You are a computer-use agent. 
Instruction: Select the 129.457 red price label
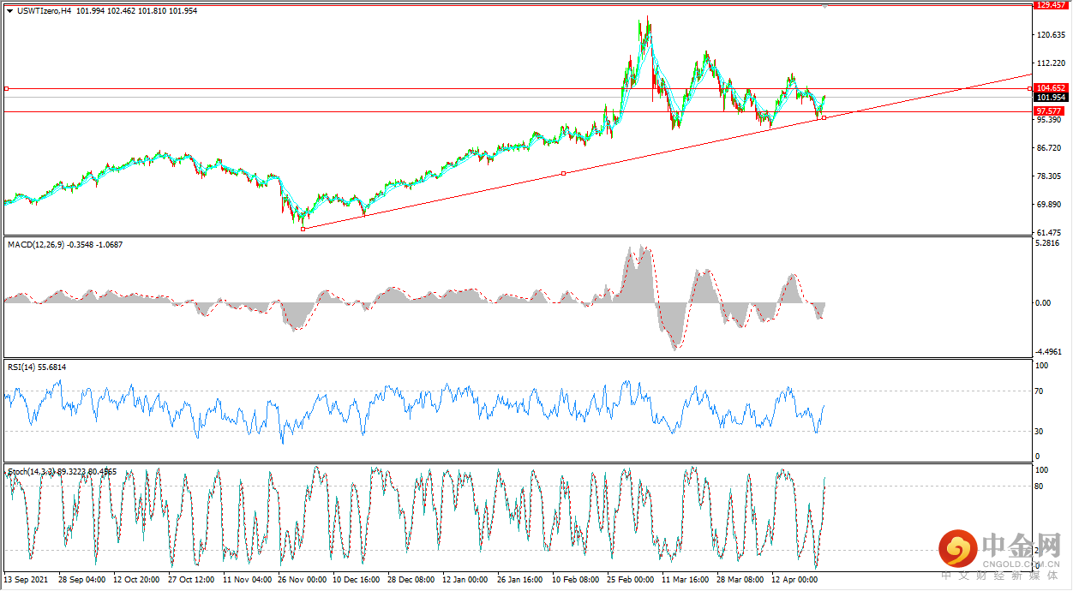[1050, 4]
